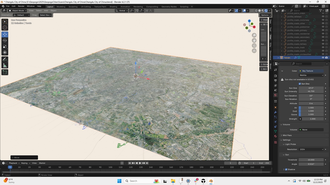
Task: Click the End frame field
Action: pos(264,163)
